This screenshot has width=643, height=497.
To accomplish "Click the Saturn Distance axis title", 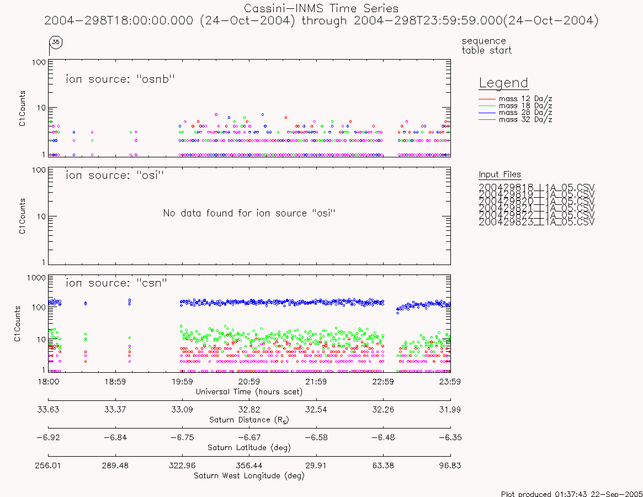I will point(249,420).
